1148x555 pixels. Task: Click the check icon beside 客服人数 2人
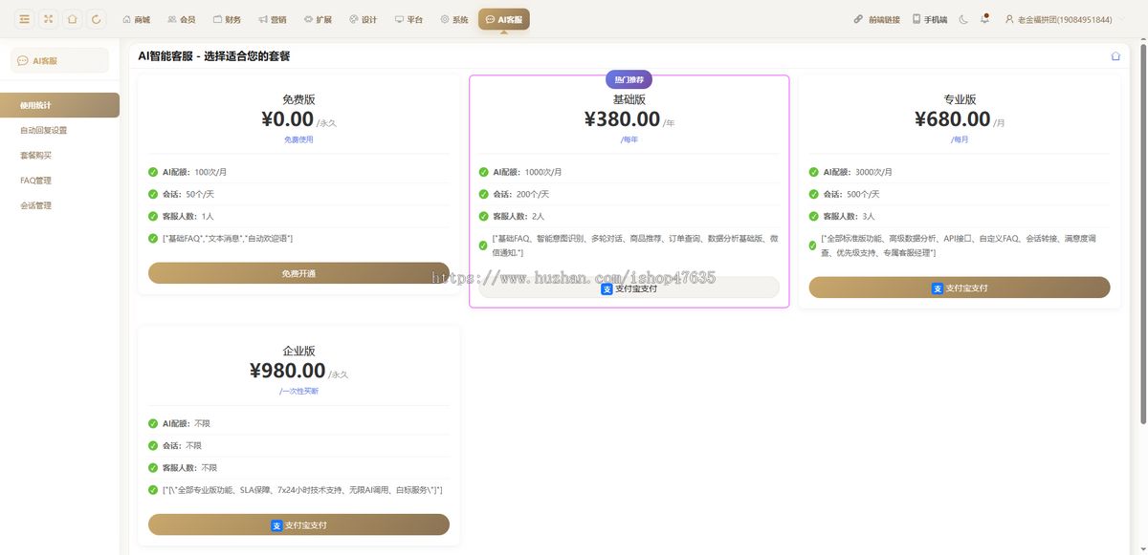(x=484, y=216)
